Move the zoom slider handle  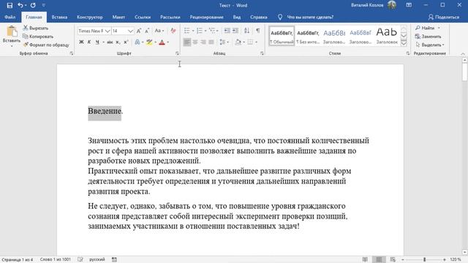click(x=424, y=260)
